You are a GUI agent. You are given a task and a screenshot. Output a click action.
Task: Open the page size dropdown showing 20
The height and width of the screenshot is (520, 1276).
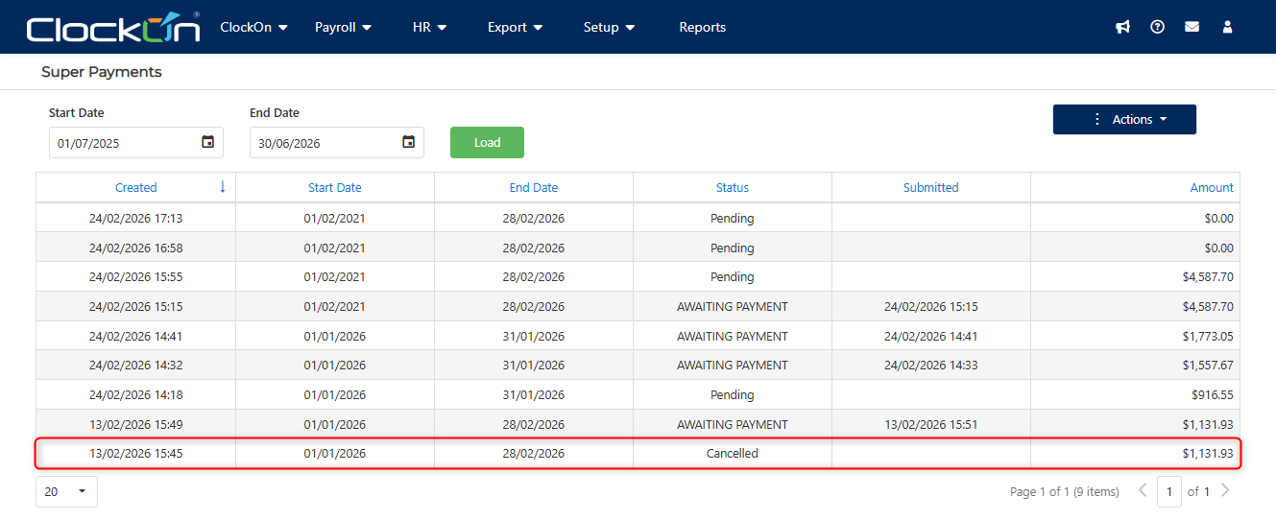click(66, 491)
